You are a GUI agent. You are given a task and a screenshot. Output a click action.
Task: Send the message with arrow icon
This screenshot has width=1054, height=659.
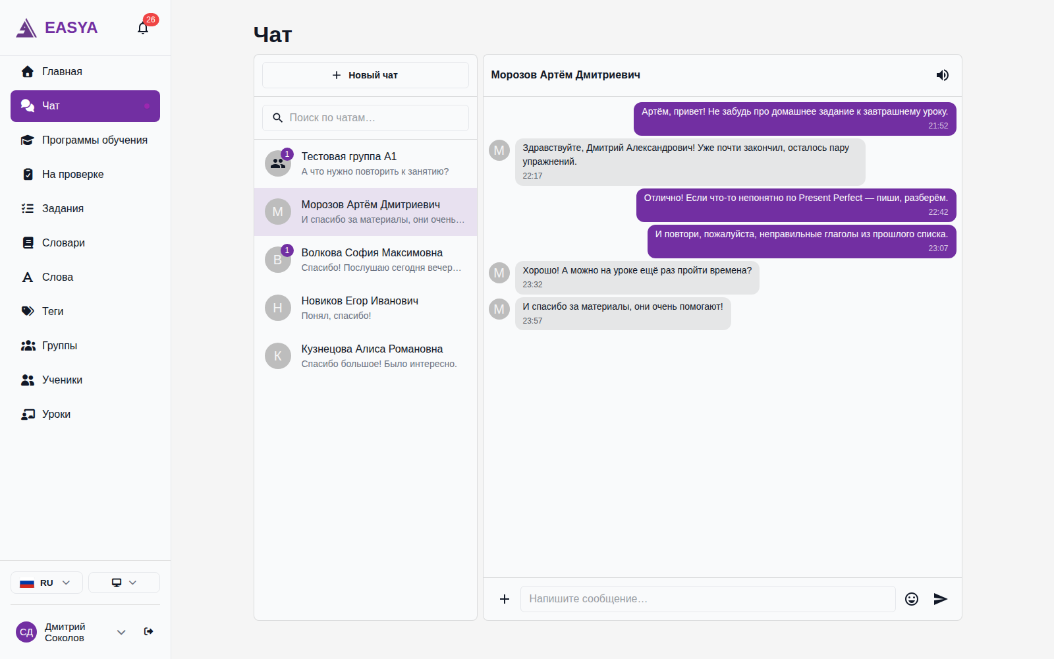point(941,599)
